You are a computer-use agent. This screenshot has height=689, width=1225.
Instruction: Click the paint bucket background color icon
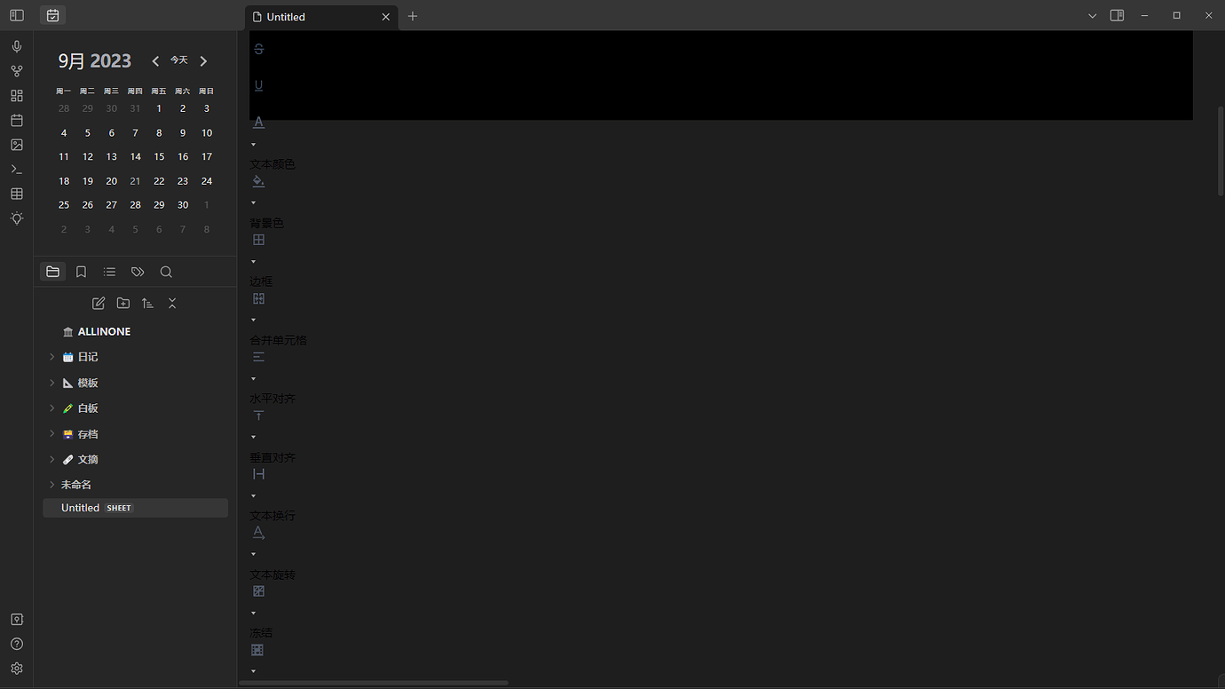tap(258, 181)
